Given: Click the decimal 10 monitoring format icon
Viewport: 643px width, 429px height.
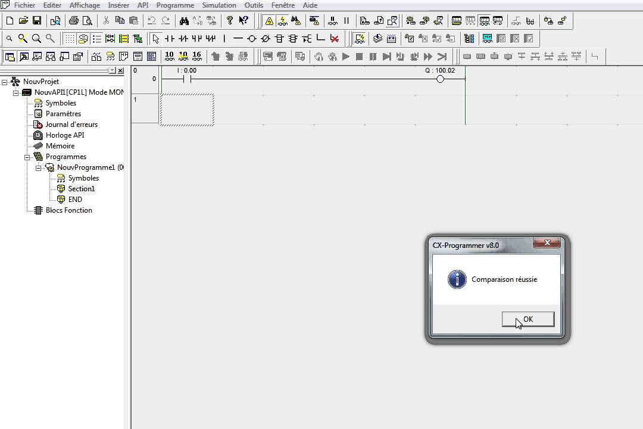Looking at the screenshot, I should pyautogui.click(x=169, y=56).
